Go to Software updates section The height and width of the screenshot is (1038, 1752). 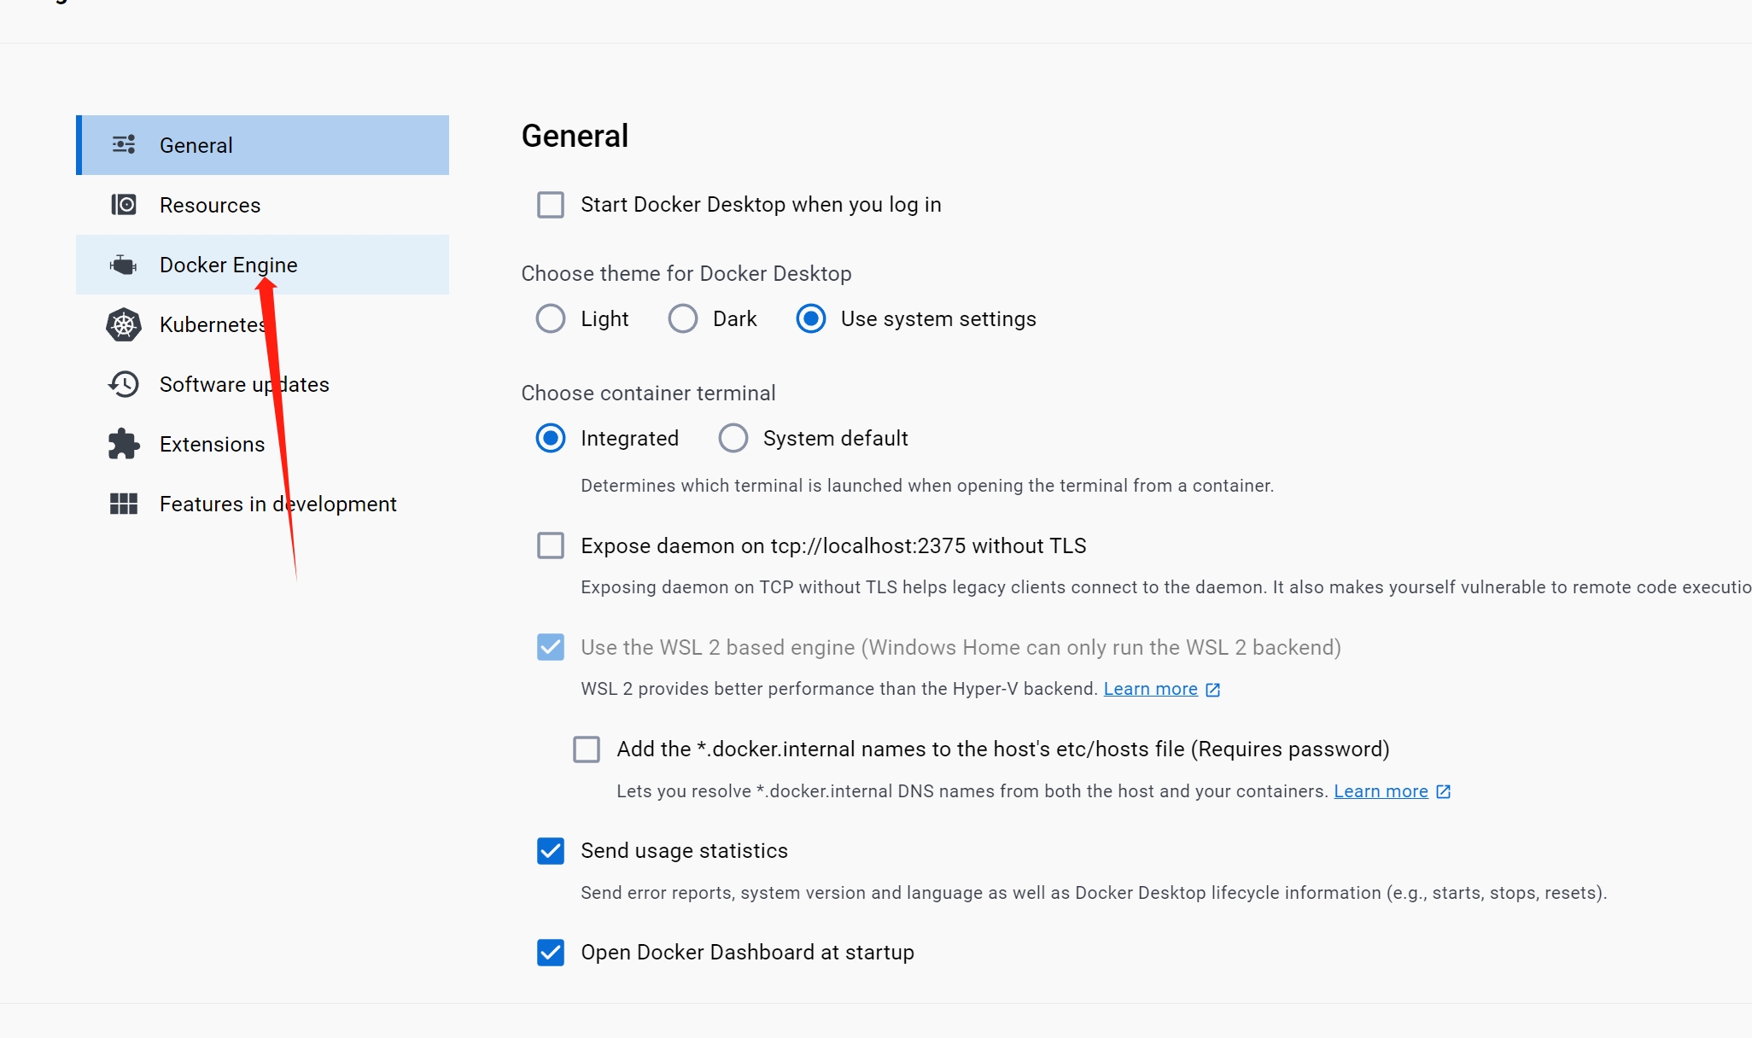[262, 384]
